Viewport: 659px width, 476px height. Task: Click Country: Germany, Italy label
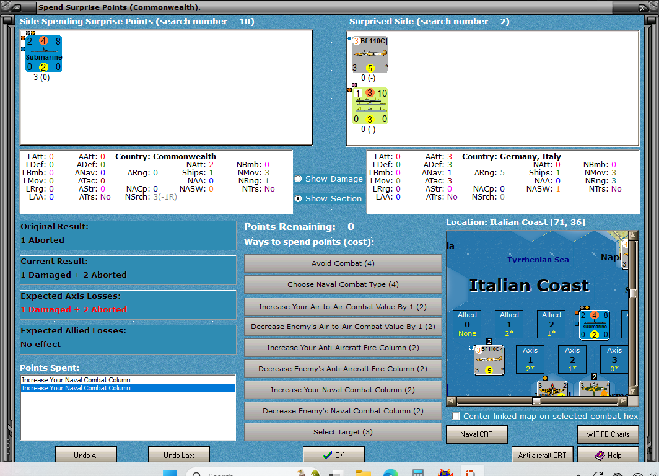click(x=512, y=156)
